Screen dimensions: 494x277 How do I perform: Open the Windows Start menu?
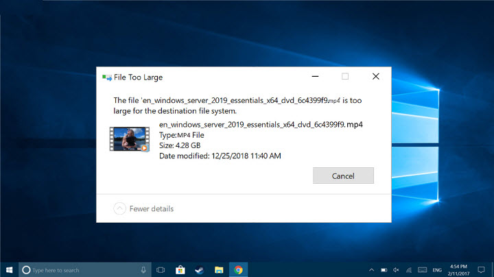9,269
